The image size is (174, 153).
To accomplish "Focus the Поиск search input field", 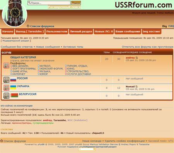I will coord(49,3).
